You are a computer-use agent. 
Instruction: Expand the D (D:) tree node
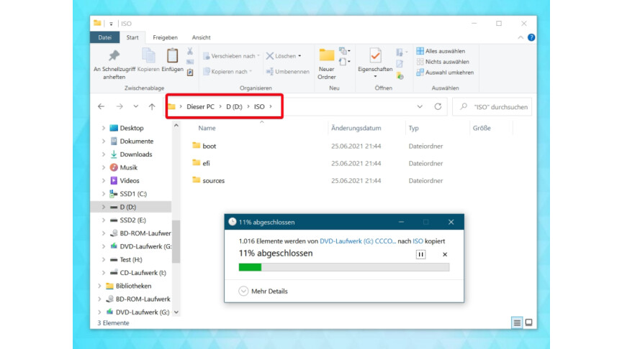pyautogui.click(x=103, y=207)
